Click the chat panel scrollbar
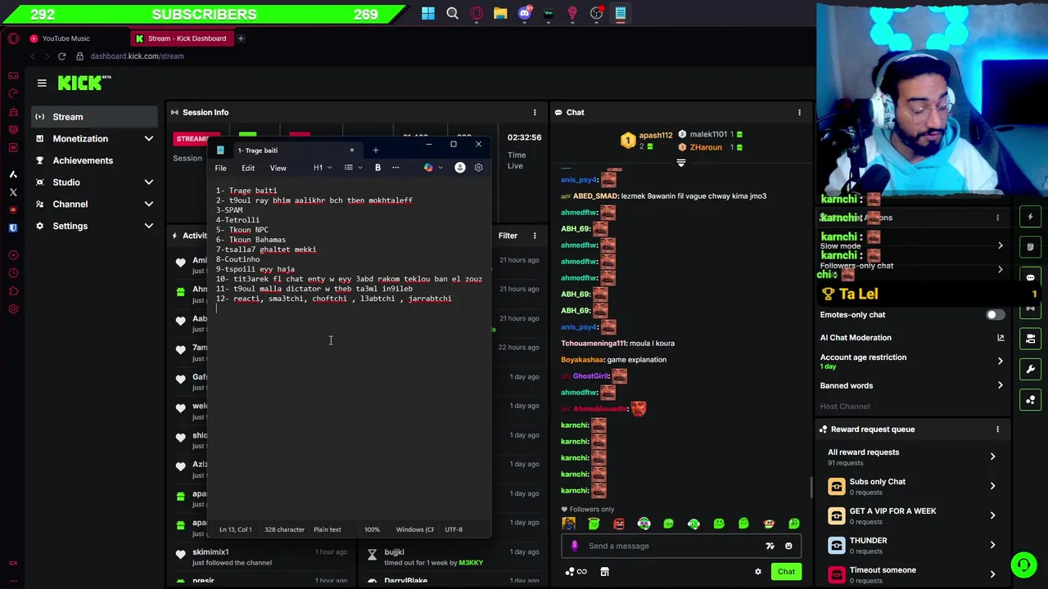 point(812,488)
